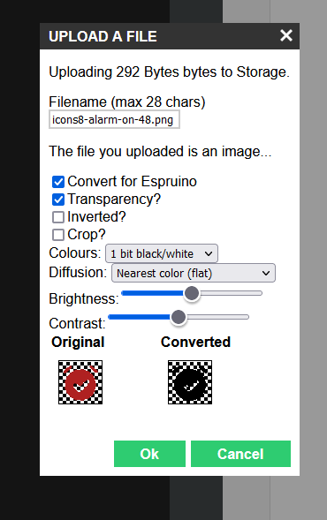The width and height of the screenshot is (327, 520).
Task: Click the Diffusion dropdown chevron arrow
Action: coord(266,274)
